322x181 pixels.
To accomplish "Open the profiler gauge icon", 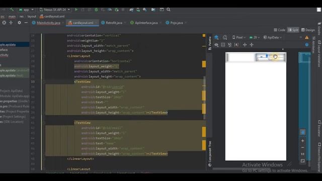I will [110, 10].
